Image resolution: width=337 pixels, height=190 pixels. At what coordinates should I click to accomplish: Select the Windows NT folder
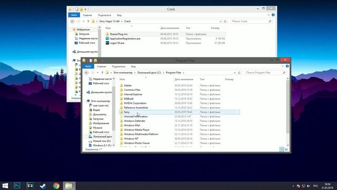179,138
